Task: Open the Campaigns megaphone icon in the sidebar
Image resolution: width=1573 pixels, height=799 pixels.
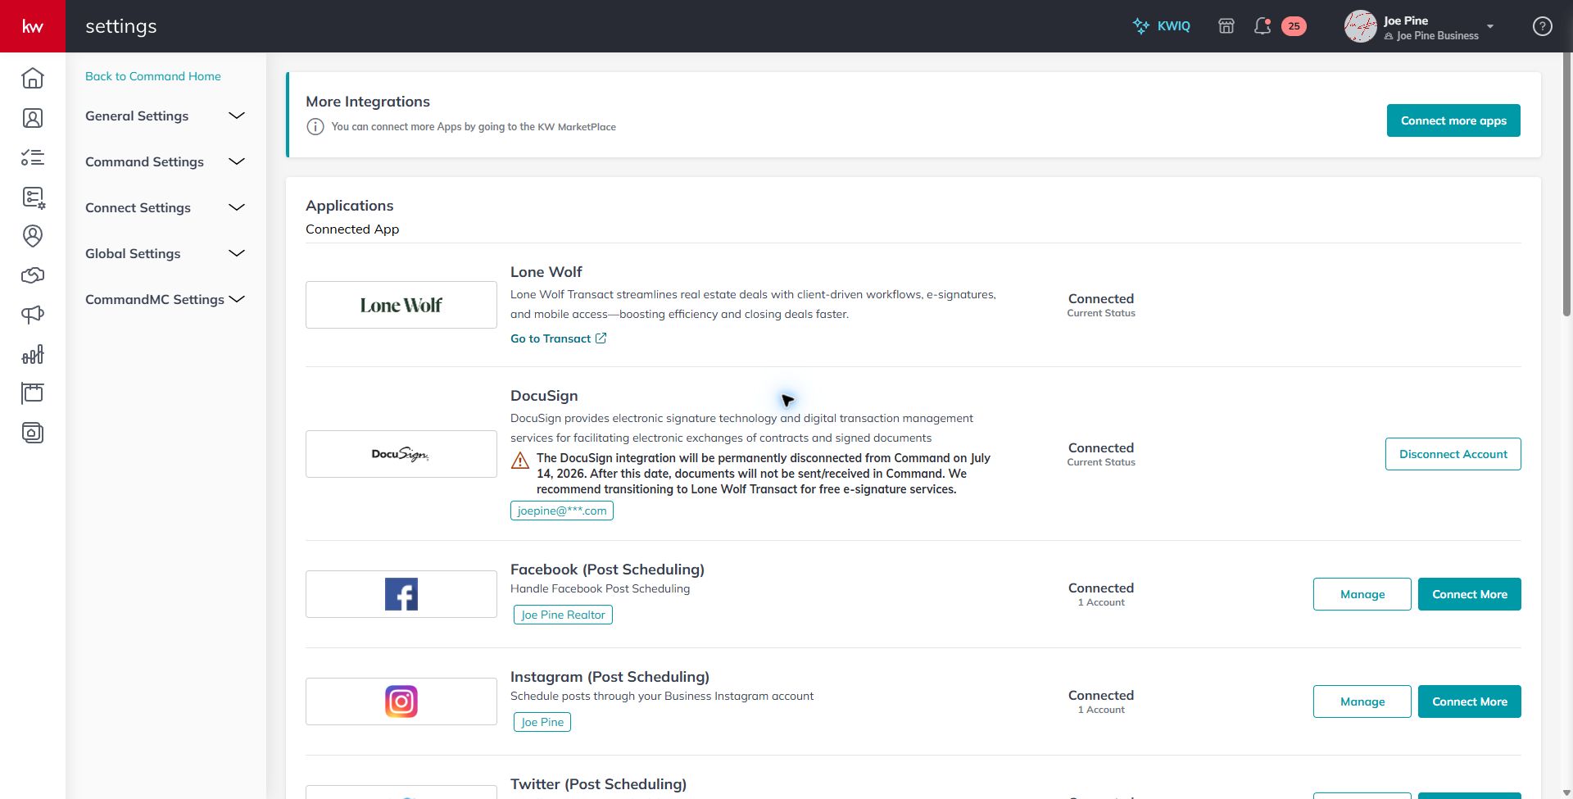Action: [33, 315]
